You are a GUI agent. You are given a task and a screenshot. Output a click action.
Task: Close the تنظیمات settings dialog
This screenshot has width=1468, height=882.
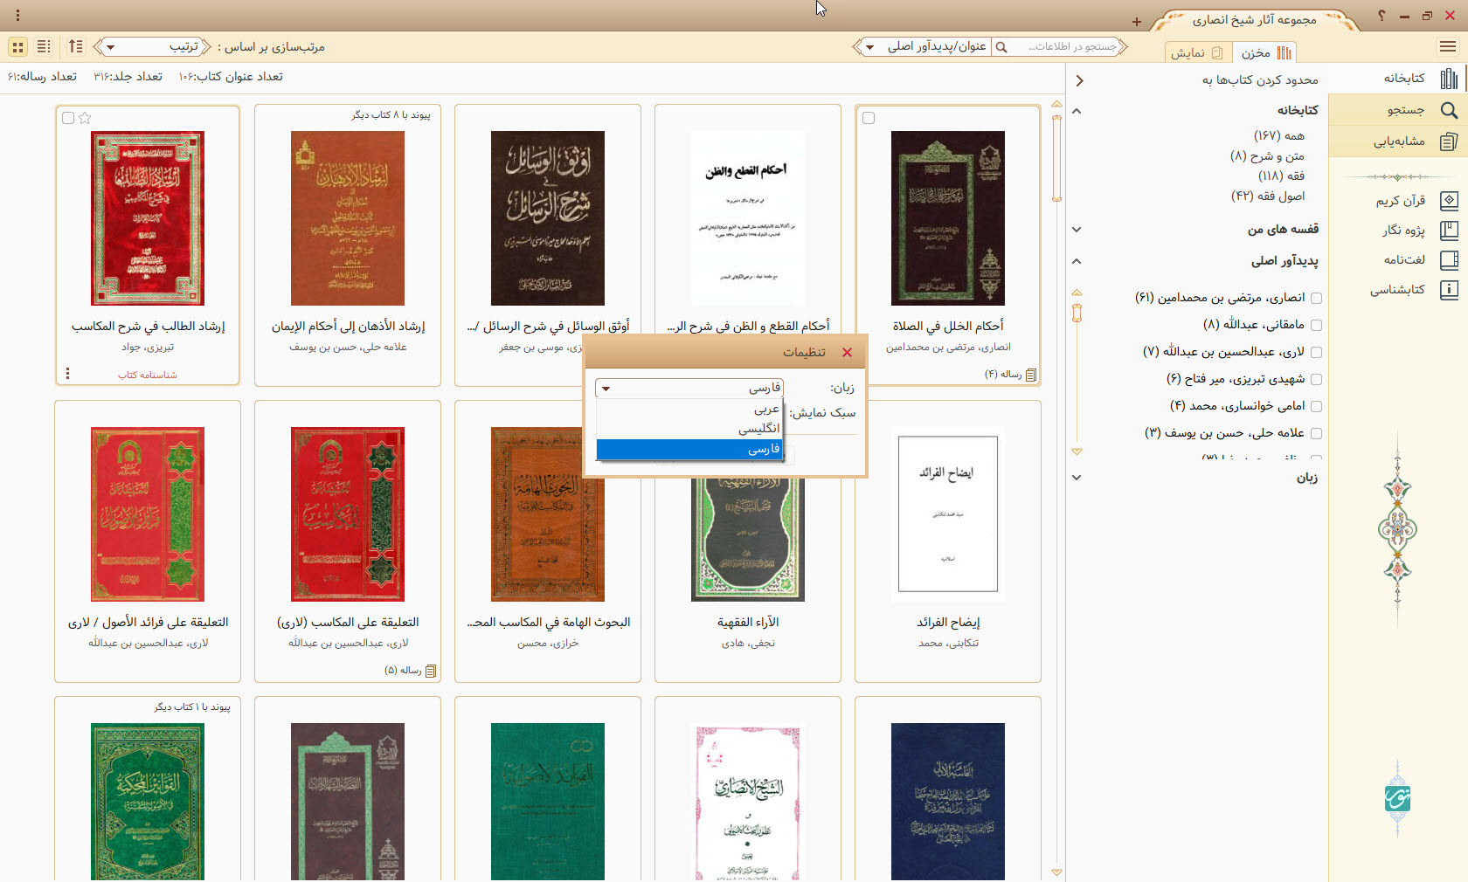[x=847, y=353]
